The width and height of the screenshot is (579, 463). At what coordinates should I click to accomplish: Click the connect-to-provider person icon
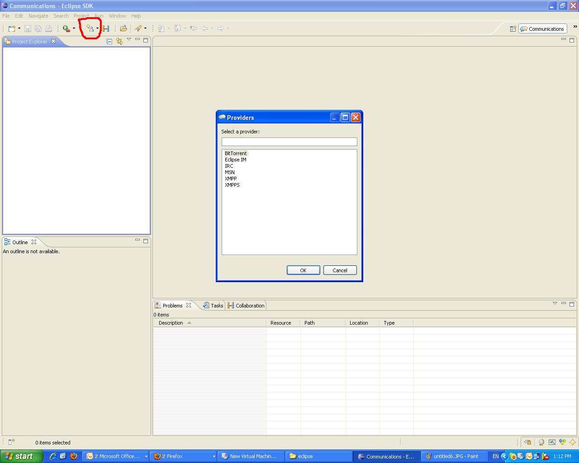(x=90, y=28)
